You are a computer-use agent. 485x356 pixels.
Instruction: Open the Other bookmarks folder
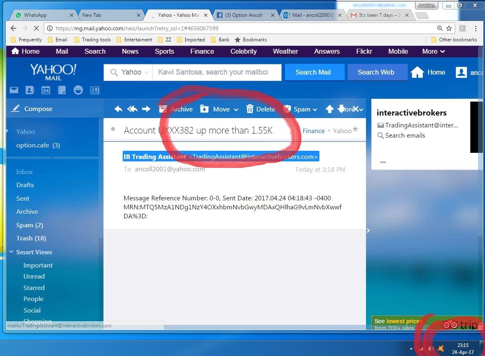point(454,40)
